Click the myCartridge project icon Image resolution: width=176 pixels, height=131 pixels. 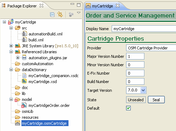pos(11,22)
